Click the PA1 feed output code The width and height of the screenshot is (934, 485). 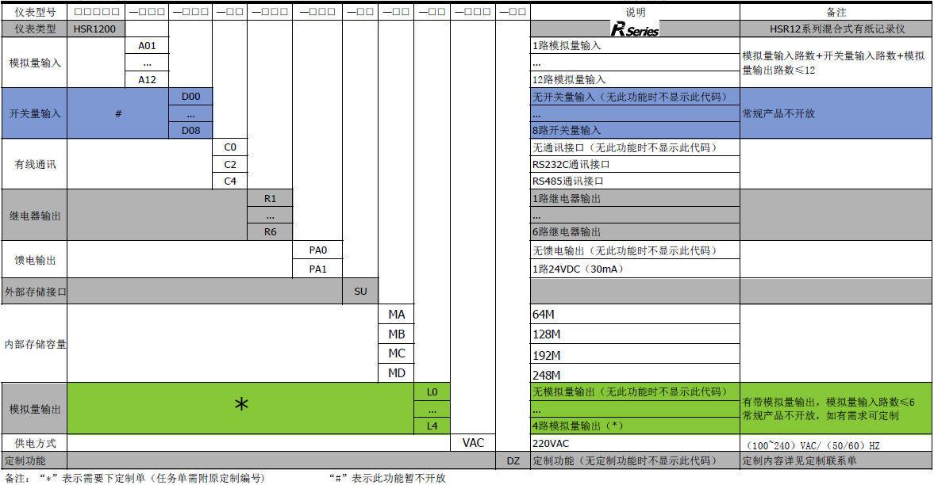point(317,269)
